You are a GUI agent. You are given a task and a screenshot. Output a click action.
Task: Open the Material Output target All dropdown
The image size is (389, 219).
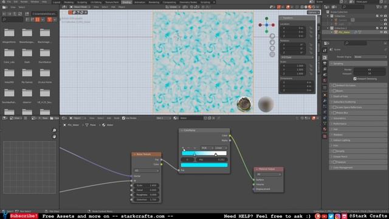point(269,175)
